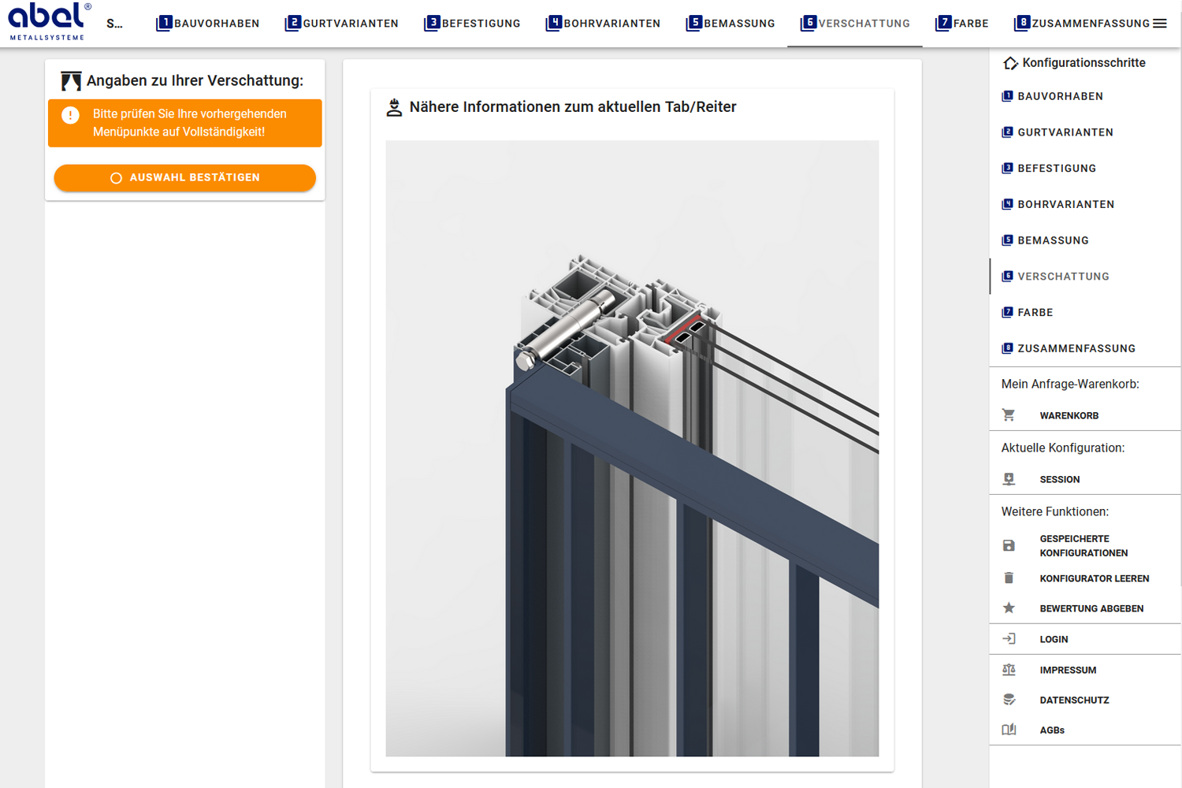Confirm selection with Auswahl bestätigen button
Image resolution: width=1182 pixels, height=788 pixels.
(x=185, y=177)
